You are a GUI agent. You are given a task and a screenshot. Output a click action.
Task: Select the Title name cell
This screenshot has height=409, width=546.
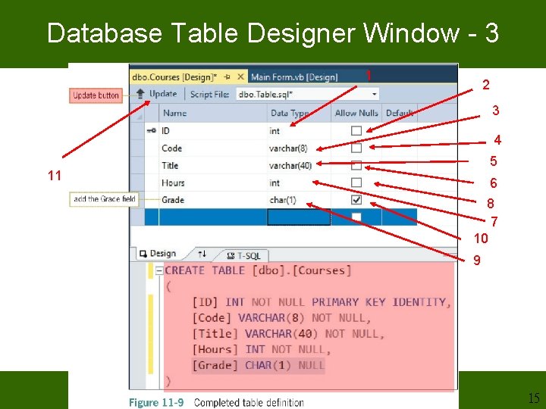(213, 166)
